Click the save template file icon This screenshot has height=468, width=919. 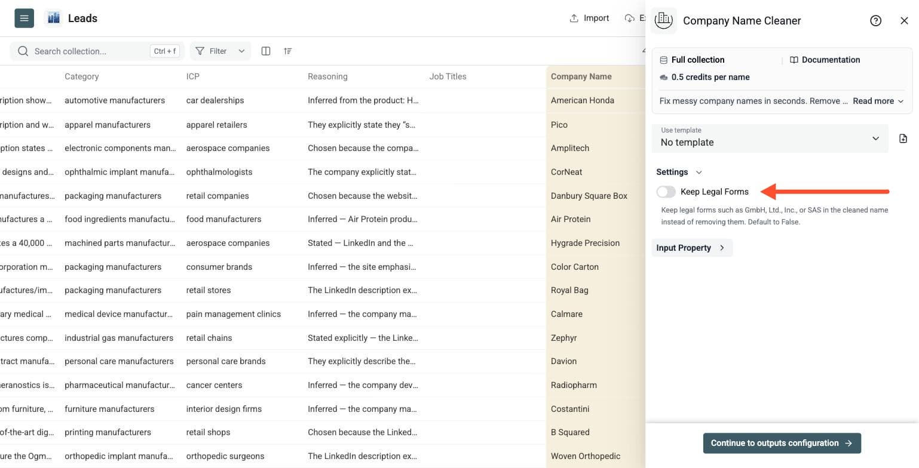coord(903,138)
